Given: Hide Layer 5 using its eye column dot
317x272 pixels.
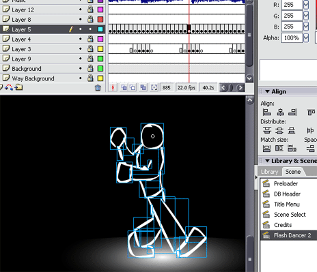Looking at the screenshot, I should pos(81,29).
